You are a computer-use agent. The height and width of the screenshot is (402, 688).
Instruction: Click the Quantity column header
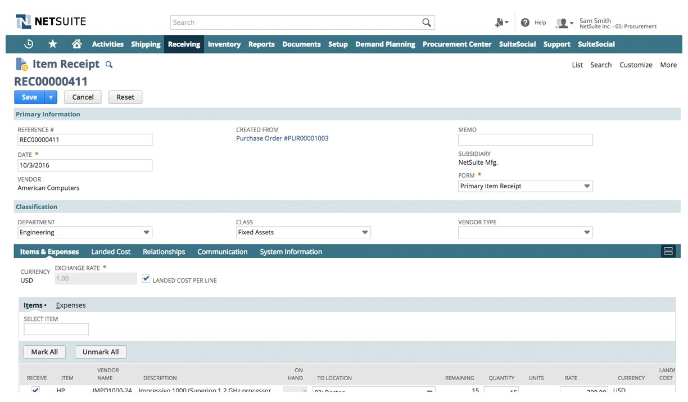pyautogui.click(x=501, y=378)
